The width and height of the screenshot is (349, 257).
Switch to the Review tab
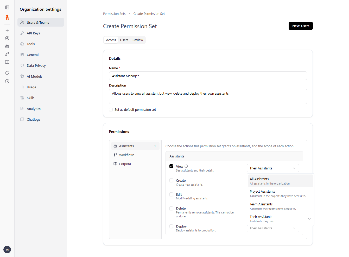(138, 40)
